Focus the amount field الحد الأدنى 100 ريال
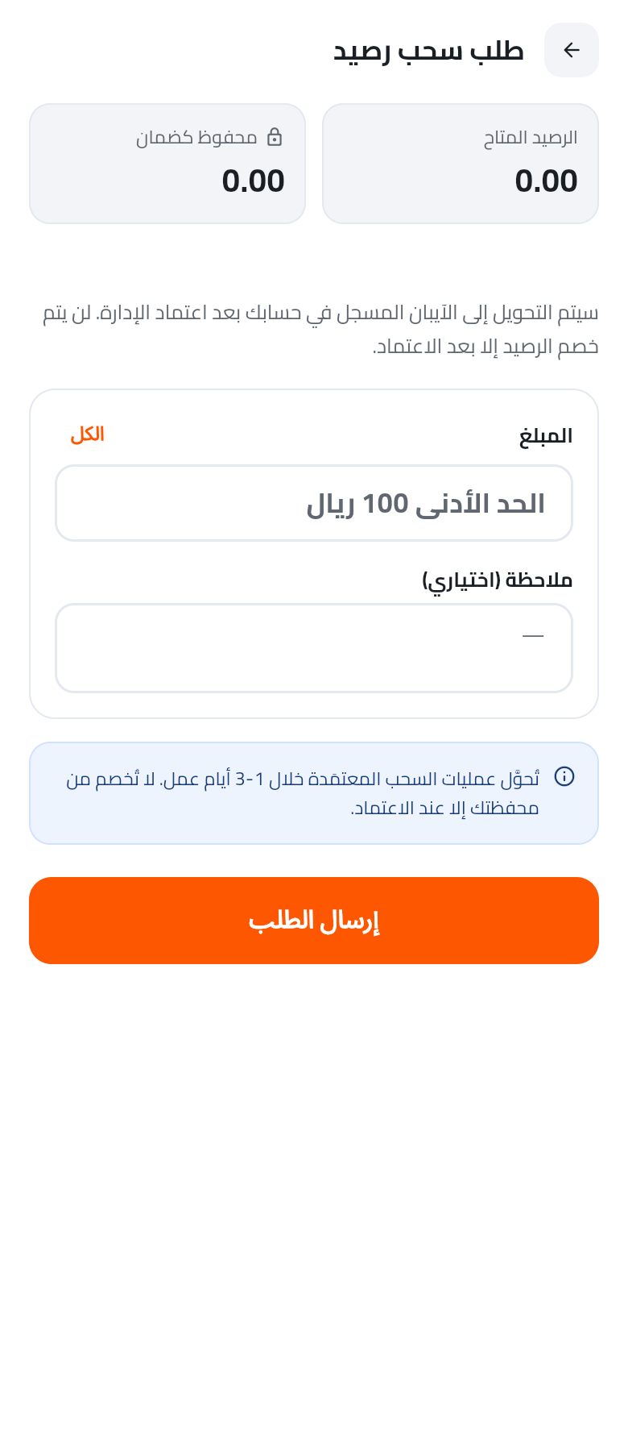628x1451 pixels. pyautogui.click(x=314, y=503)
